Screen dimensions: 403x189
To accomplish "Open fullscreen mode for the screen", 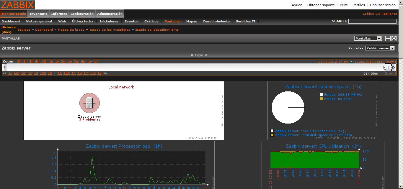I will click(x=394, y=38).
